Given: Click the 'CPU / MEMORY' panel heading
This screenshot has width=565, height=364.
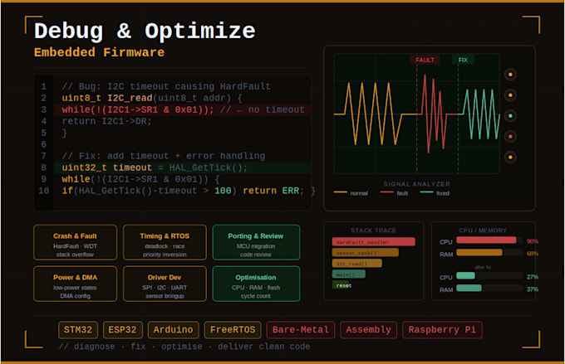Looking at the screenshot, I should (x=483, y=231).
